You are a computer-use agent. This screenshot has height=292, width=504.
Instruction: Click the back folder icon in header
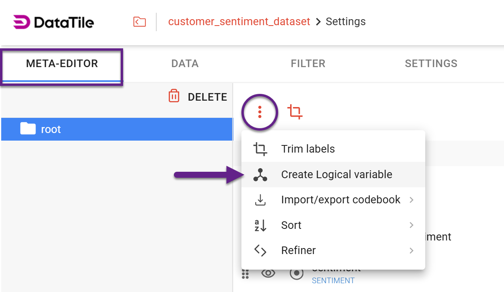(139, 22)
